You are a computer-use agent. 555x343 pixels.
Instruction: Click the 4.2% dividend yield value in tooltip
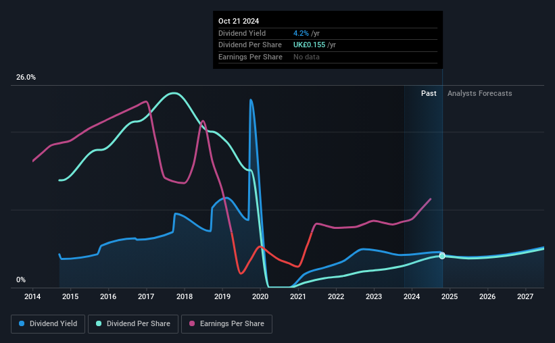[x=301, y=33]
